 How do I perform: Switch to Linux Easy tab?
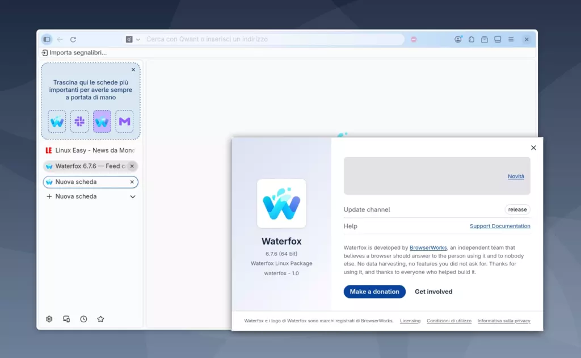tap(90, 150)
